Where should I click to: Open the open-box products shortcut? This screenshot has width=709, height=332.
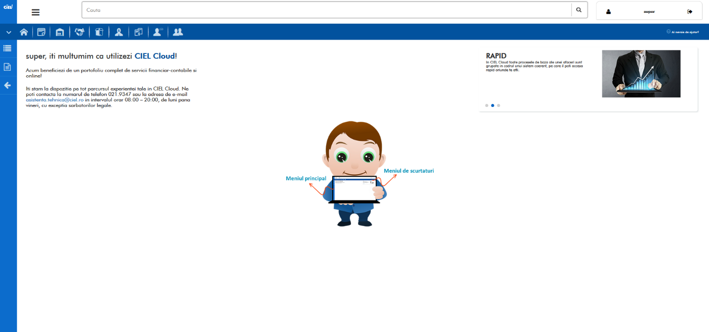tap(99, 32)
